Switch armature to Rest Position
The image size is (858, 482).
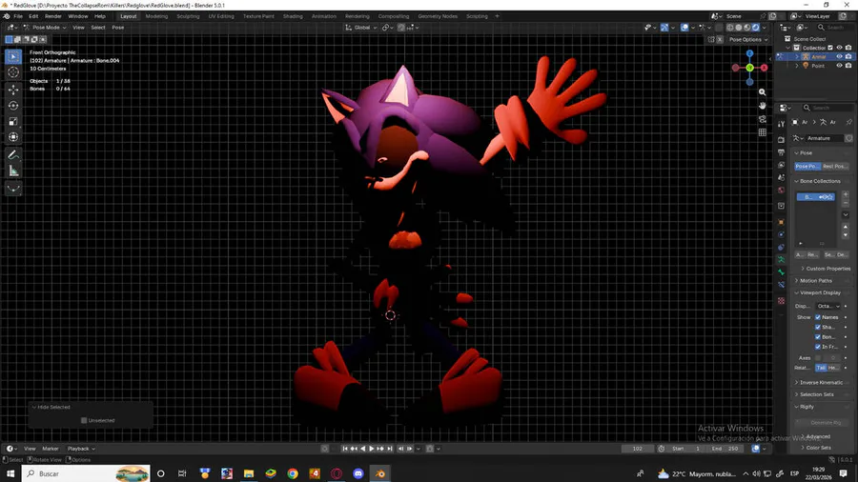pos(835,166)
